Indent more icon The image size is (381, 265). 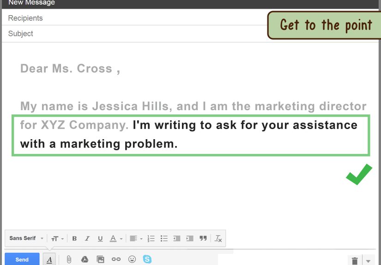[x=190, y=239]
